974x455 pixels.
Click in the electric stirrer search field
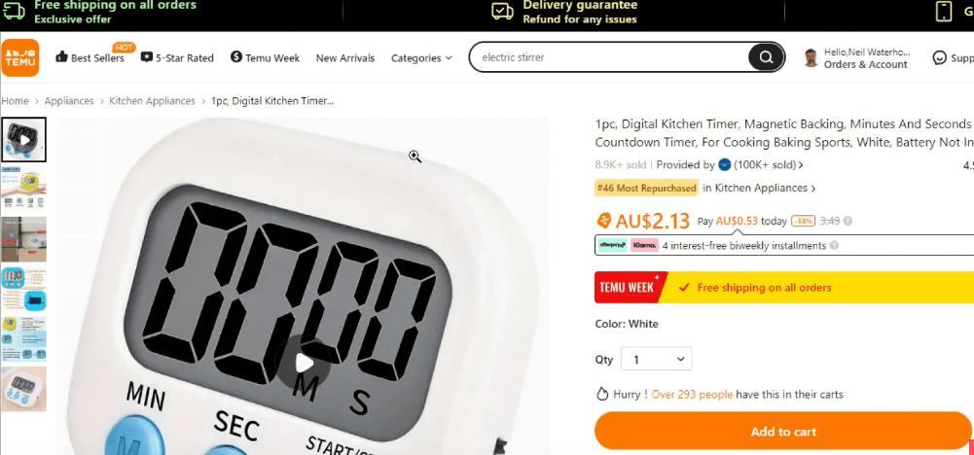click(x=611, y=57)
